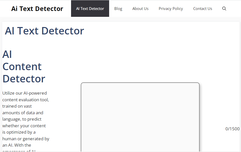The image size is (241, 152).
Task: Click the "Utilize our AI-powered" text line
Action: tap(25, 93)
